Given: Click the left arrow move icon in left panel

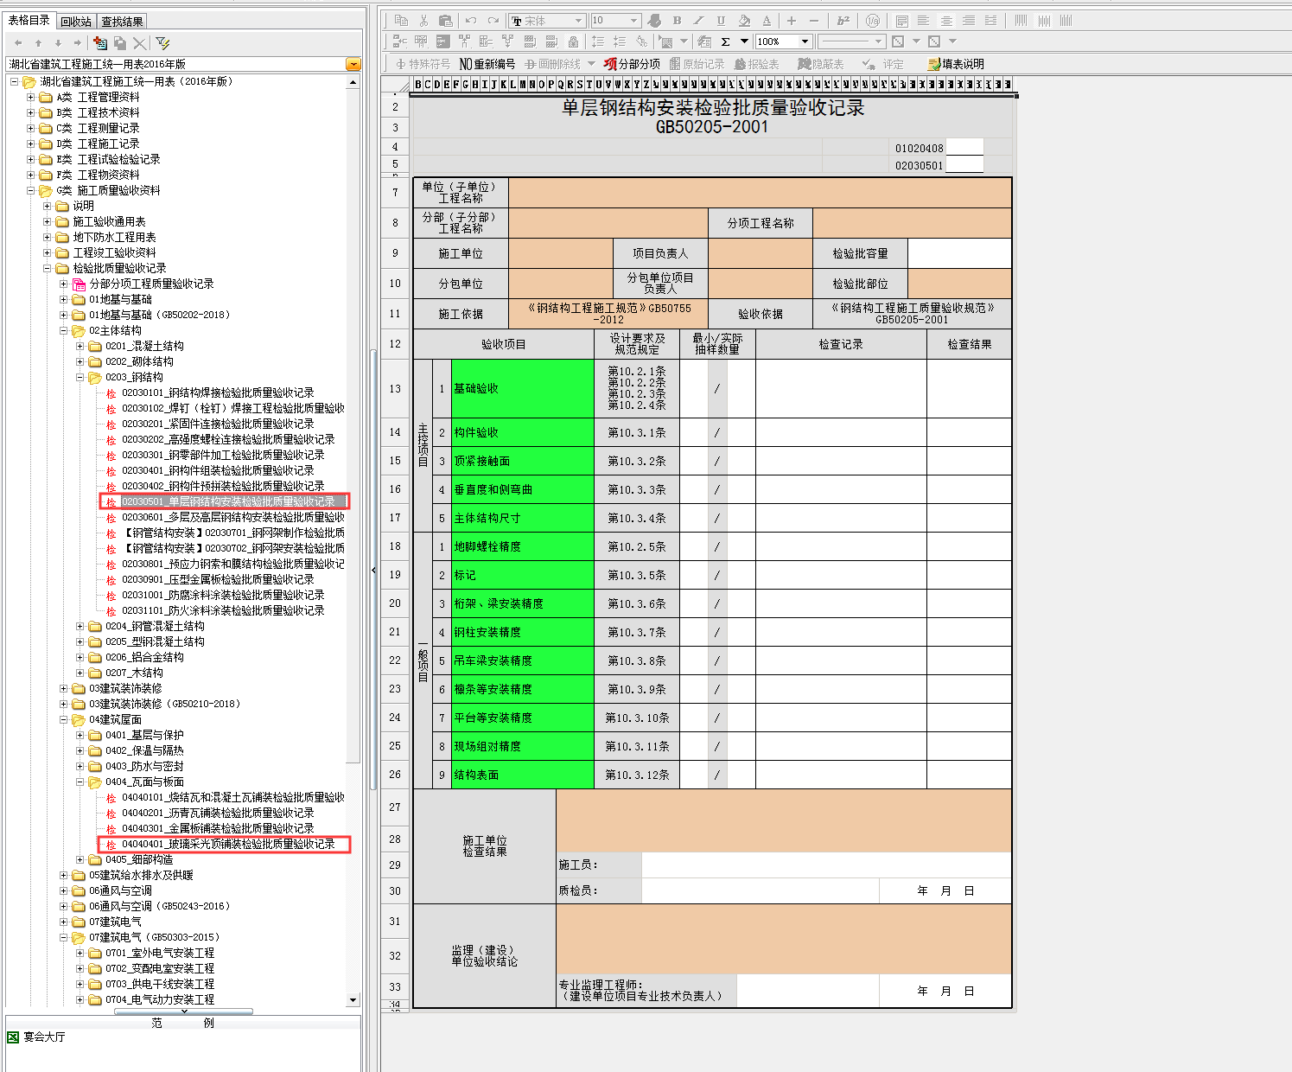Looking at the screenshot, I should pyautogui.click(x=18, y=42).
